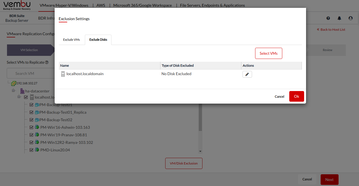This screenshot has width=359, height=186.
Task: Switch to the Exclude VMs tab
Action: 71,40
